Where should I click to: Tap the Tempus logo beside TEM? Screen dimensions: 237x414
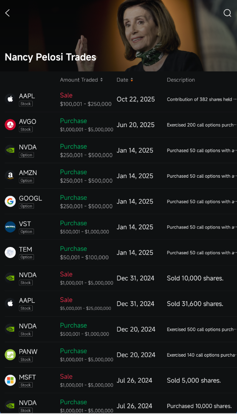coord(10,252)
